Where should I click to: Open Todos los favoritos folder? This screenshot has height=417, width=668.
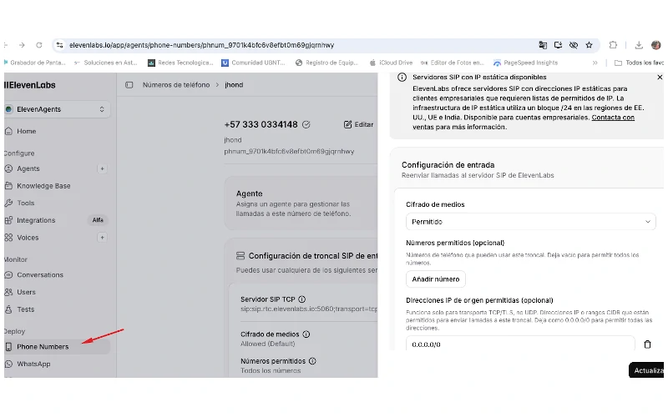pos(639,63)
